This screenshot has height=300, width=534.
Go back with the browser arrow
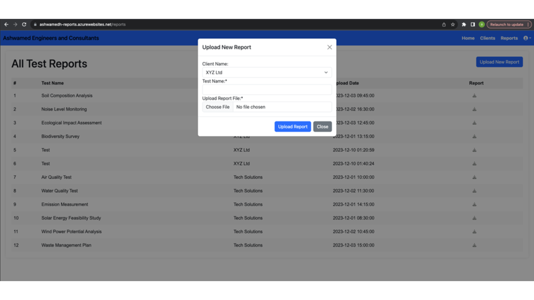(6, 24)
